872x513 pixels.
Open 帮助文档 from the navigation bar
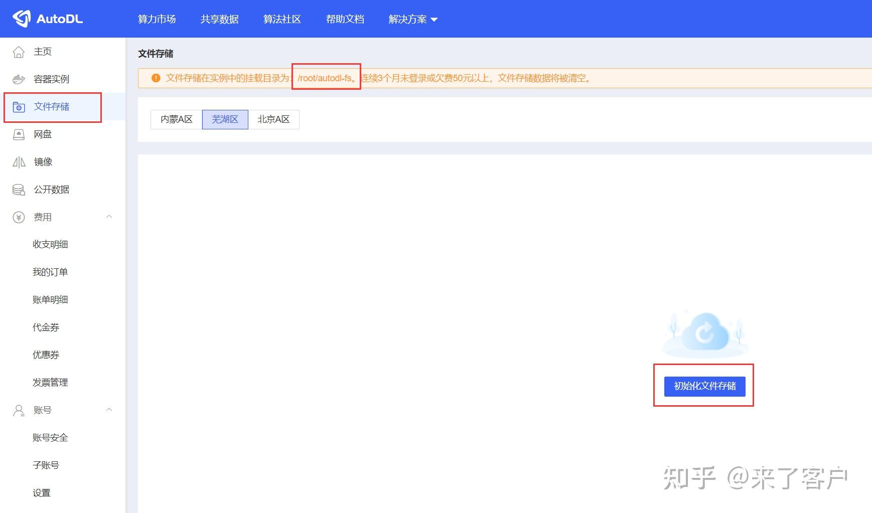345,19
